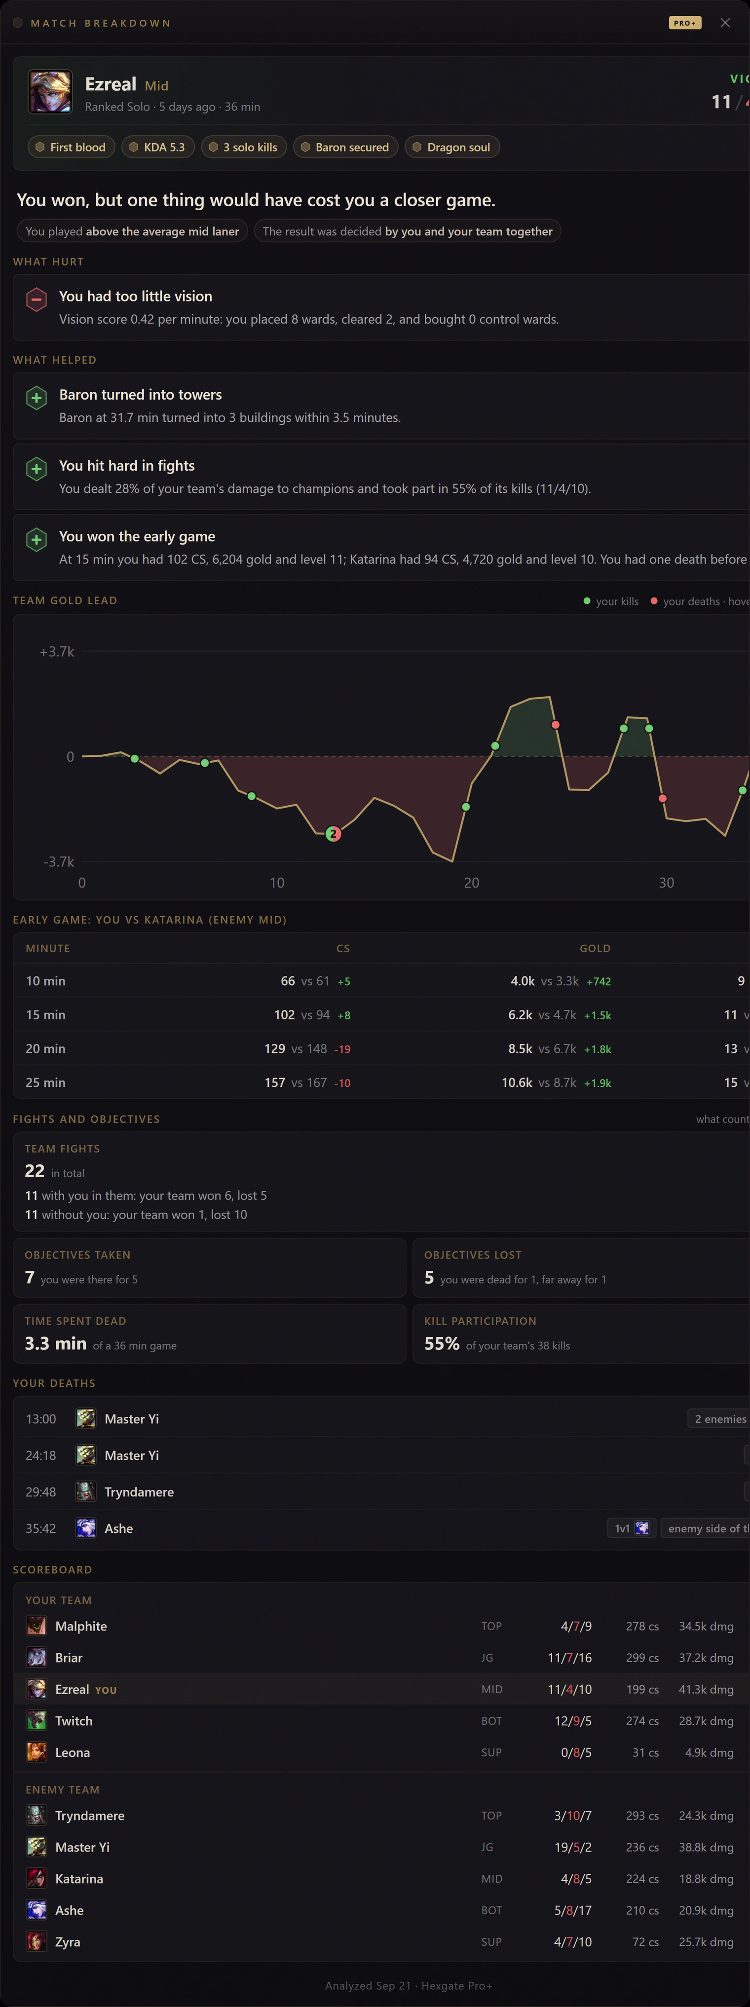The width and height of the screenshot is (750, 2007).
Task: Click the Objectives Taken card showing 7
Action: pyautogui.click(x=210, y=1267)
